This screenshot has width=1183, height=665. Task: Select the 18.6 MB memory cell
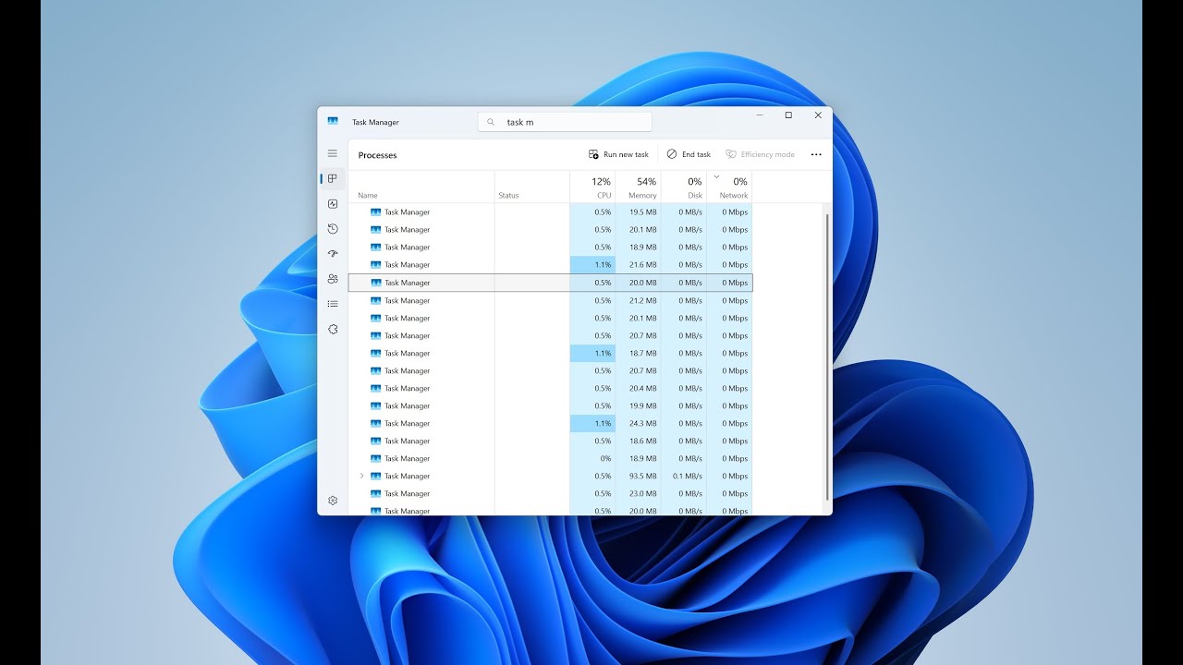coord(638,441)
